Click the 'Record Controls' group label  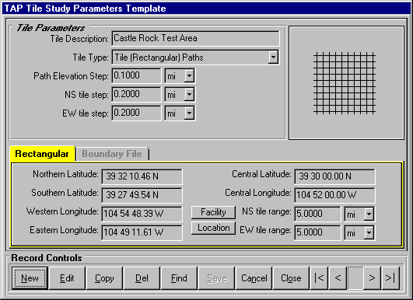[47, 258]
